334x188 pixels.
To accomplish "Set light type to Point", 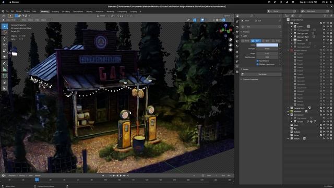I will pyautogui.click(x=246, y=41).
